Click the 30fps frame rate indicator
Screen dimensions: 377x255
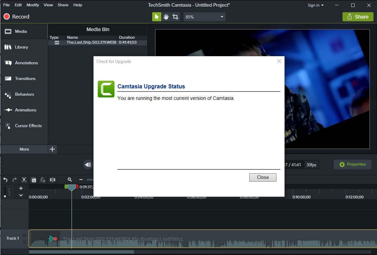(311, 165)
